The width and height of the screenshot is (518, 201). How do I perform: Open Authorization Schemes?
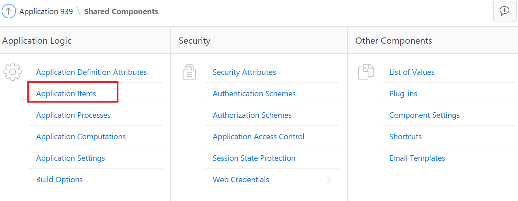[252, 115]
